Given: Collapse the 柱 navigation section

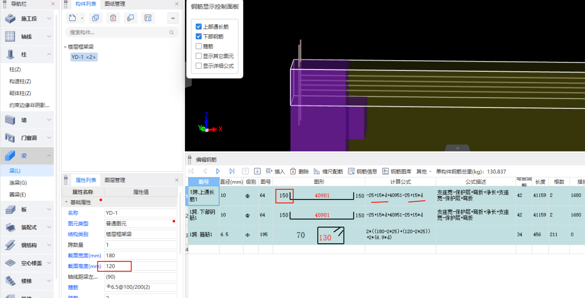Looking at the screenshot, I should 49,54.
